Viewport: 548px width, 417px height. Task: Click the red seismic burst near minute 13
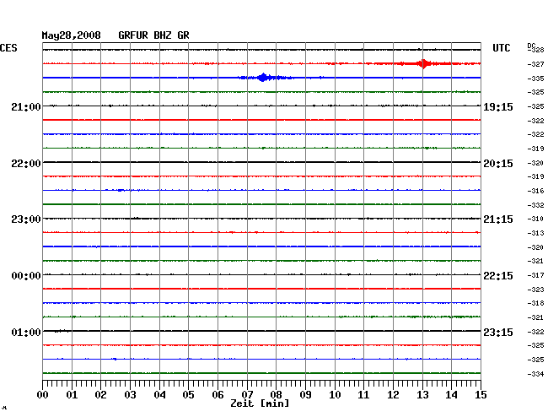423,63
